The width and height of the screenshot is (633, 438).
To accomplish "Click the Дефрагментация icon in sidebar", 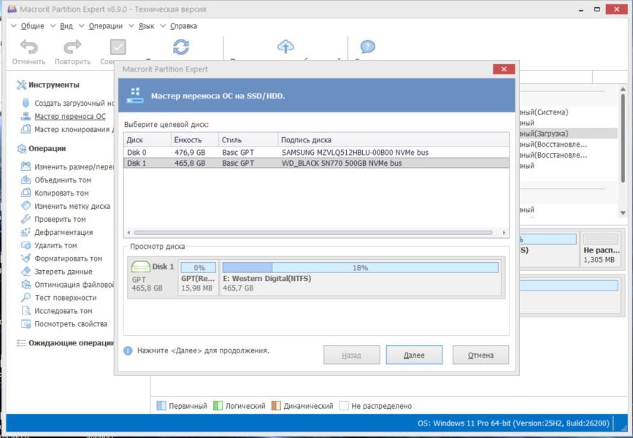I will (x=26, y=232).
